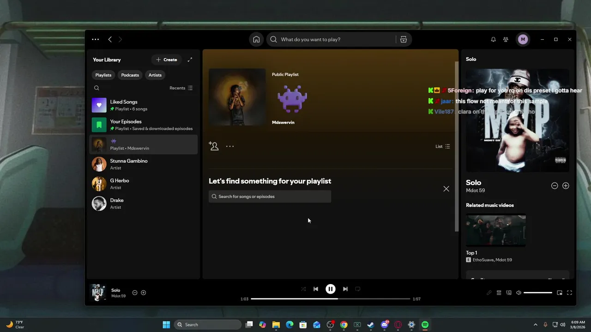The image size is (591, 332).
Task: Go to Spotify Home
Action: pyautogui.click(x=256, y=40)
